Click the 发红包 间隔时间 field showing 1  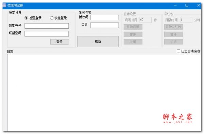click(x=186, y=20)
